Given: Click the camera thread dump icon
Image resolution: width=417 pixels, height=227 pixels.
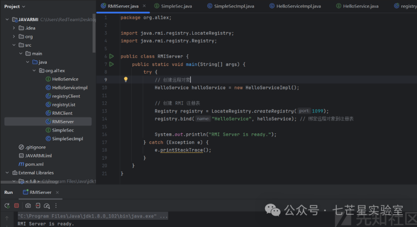Looking at the screenshot, I should pyautogui.click(x=28, y=205).
